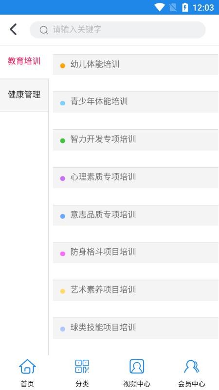Open 艺术素养项目培训 entry
Viewport: 219px width, 390px height.
[136, 291]
